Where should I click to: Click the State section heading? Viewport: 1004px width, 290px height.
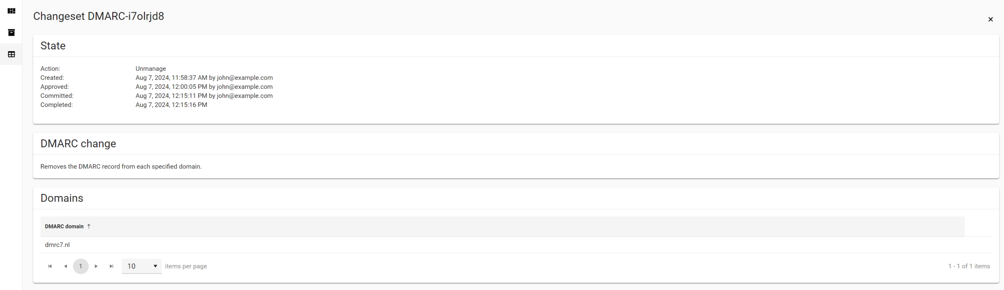tap(53, 46)
